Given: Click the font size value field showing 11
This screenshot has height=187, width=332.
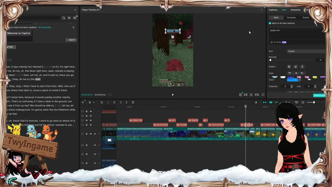Looking at the screenshot, I should [x=321, y=60].
